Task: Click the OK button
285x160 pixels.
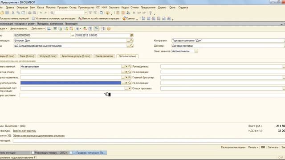Action: click(x=263, y=147)
